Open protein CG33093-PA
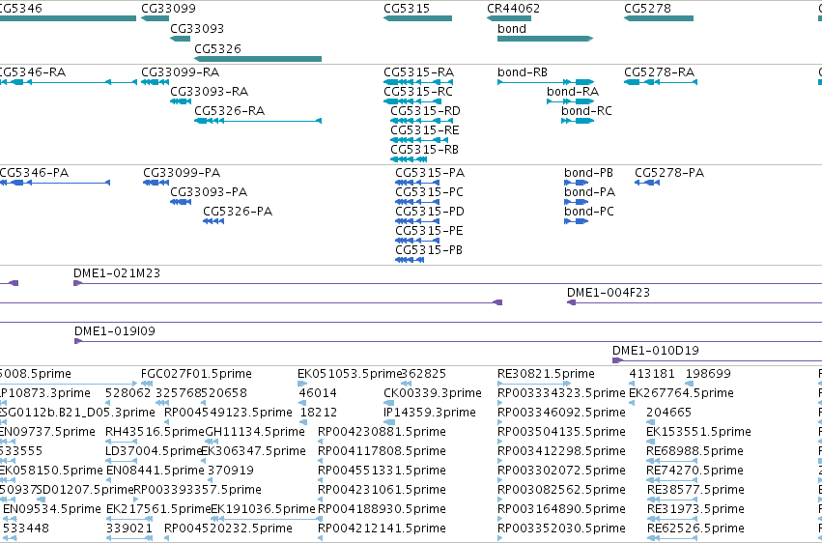This screenshot has height=543, width=822. point(209,192)
